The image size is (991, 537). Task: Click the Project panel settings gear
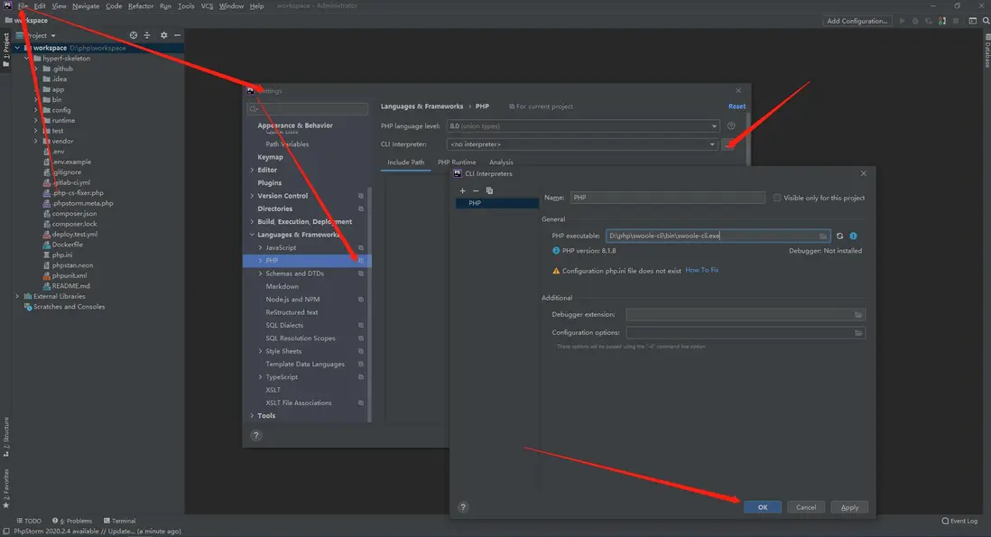163,35
